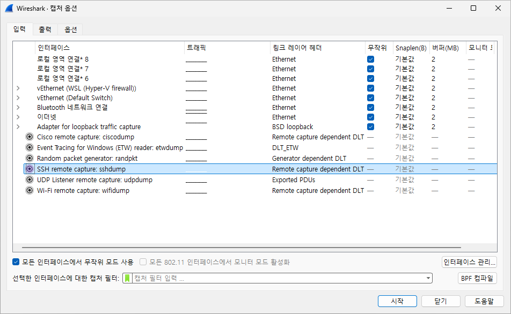Switch to the 옵션 tab
The width and height of the screenshot is (511, 314).
point(70,29)
